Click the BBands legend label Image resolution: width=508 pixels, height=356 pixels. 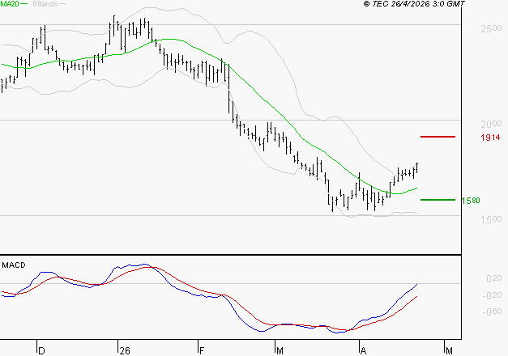(45, 4)
